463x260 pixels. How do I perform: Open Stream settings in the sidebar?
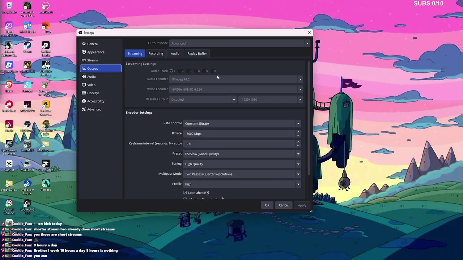pos(101,60)
